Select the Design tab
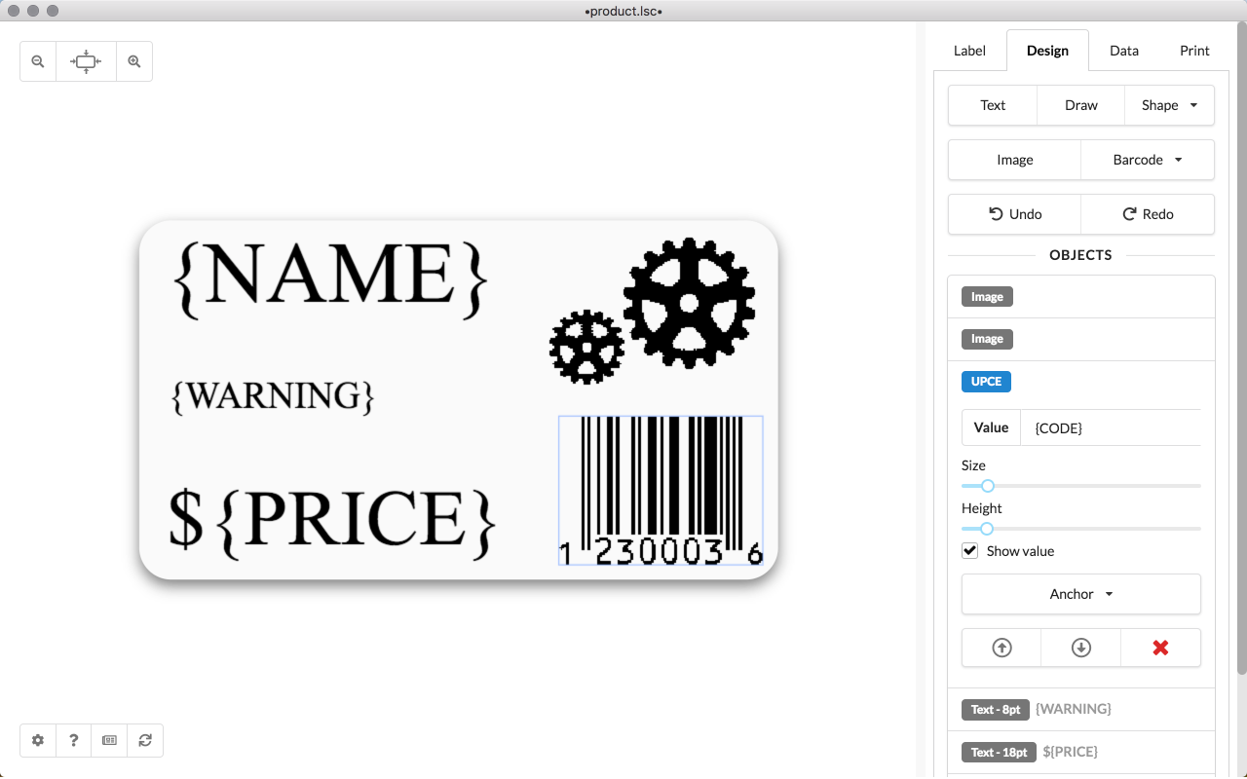 [x=1047, y=51]
